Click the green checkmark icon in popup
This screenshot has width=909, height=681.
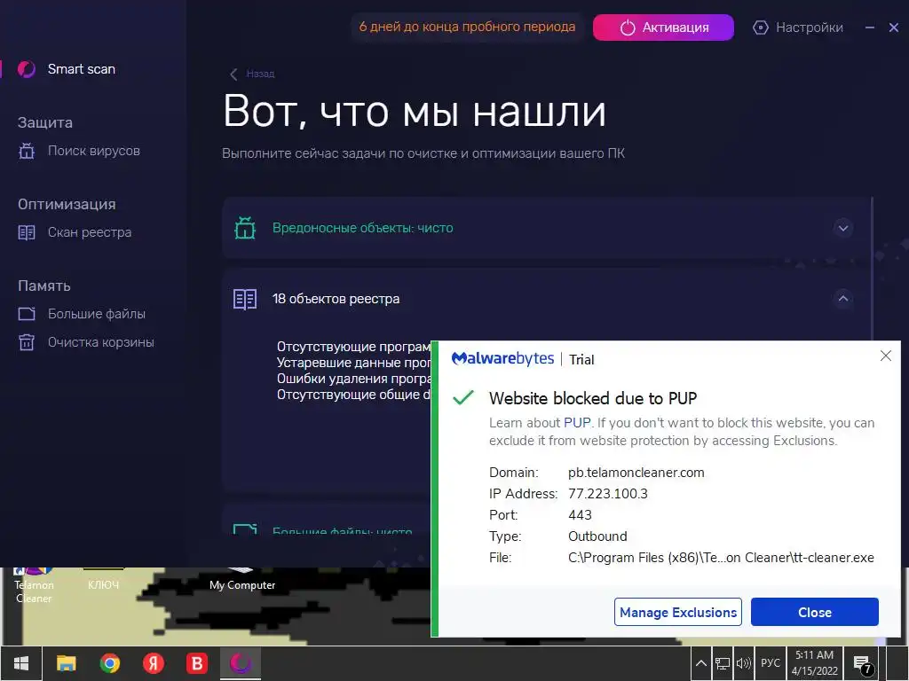coord(463,398)
